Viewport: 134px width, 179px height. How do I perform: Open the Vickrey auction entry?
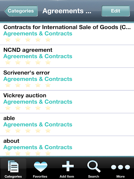click(67, 102)
